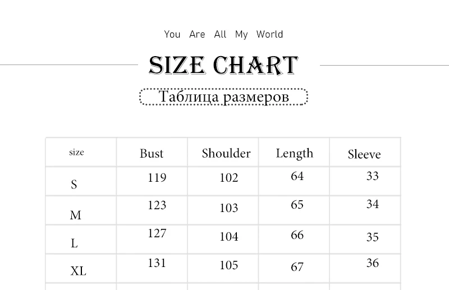Select the M size row label
This screenshot has width=449, height=290.
(76, 215)
